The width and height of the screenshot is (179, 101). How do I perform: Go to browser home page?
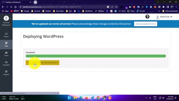tap(15, 7)
